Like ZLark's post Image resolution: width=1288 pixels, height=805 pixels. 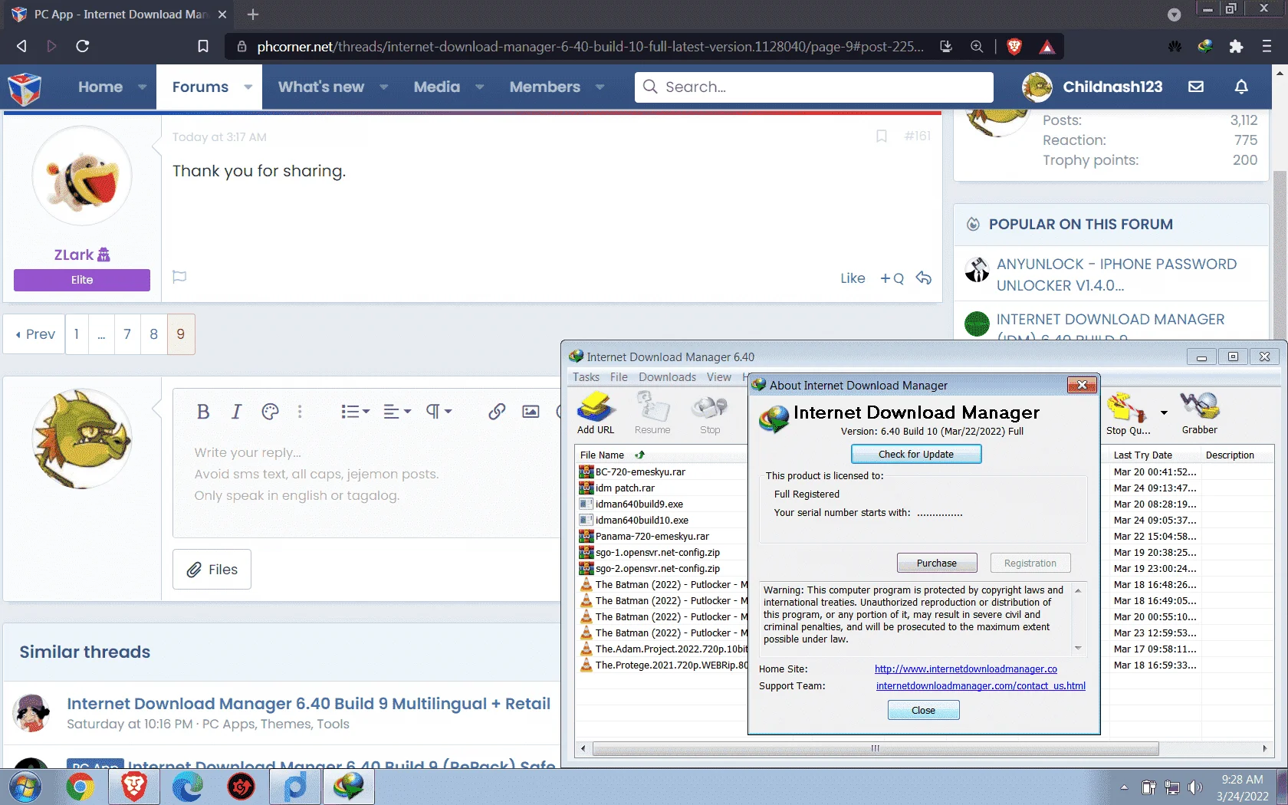[x=853, y=278]
